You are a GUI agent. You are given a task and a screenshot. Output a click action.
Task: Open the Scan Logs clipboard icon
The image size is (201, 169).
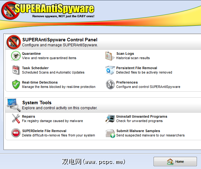(110, 56)
